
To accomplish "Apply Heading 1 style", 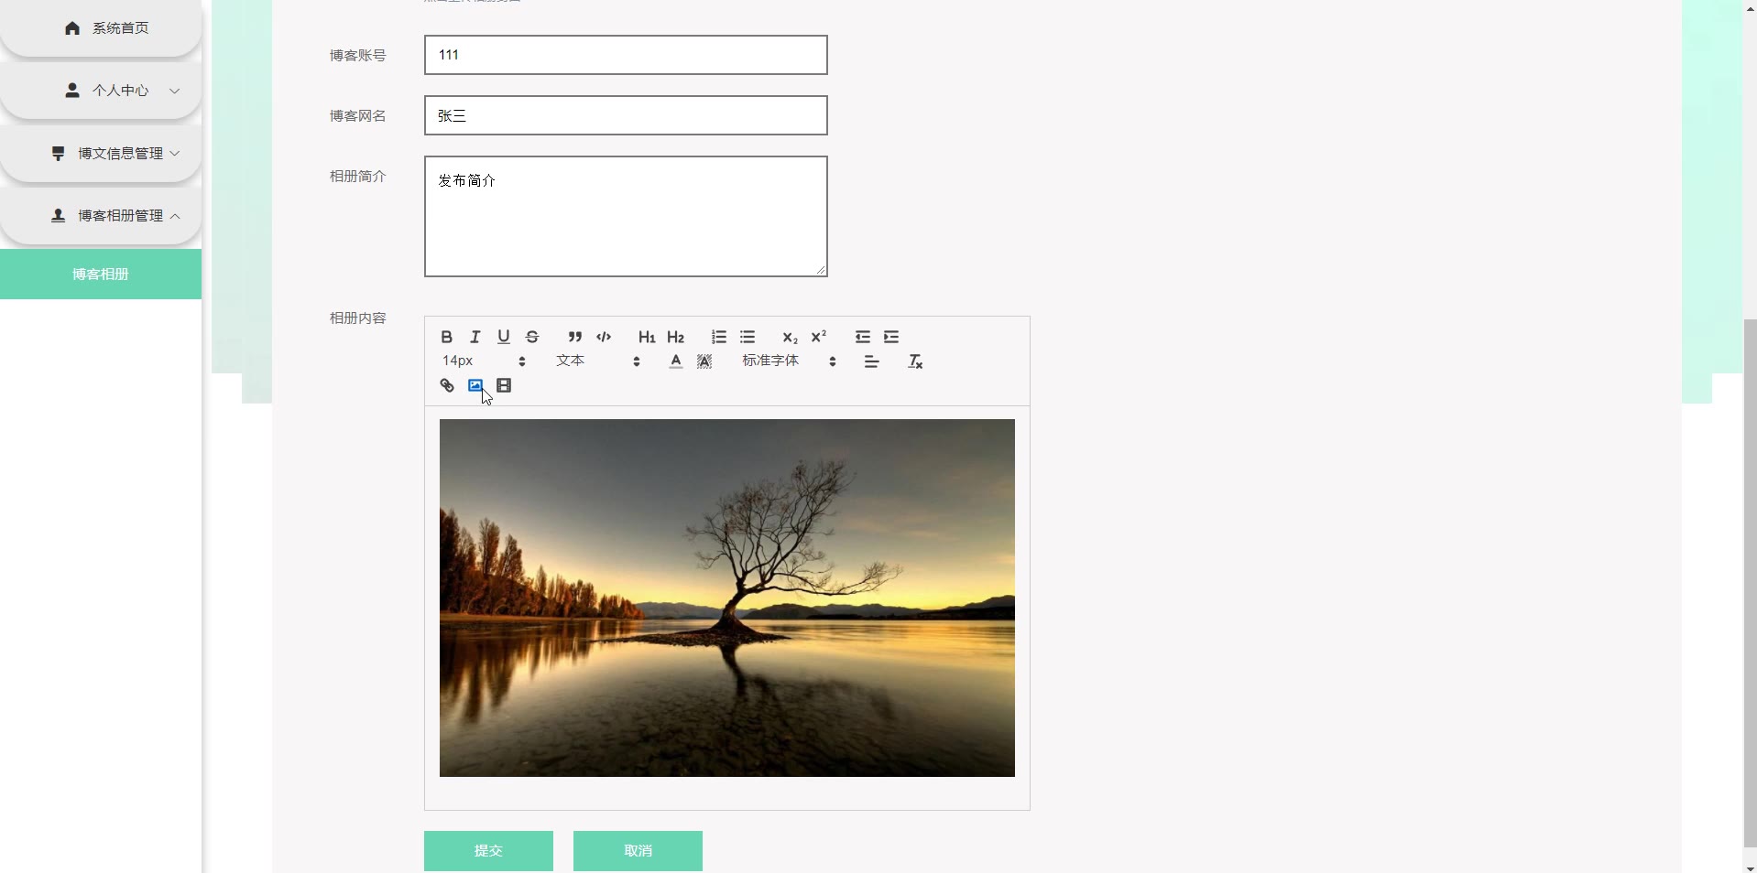I will pyautogui.click(x=647, y=337).
